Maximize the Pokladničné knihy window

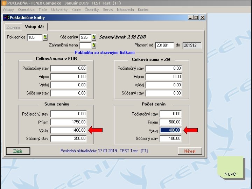pyautogui.click(x=196, y=17)
